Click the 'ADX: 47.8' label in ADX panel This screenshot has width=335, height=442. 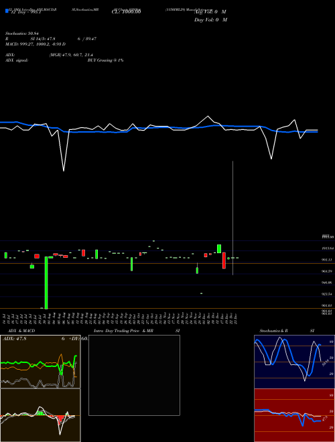14,339
